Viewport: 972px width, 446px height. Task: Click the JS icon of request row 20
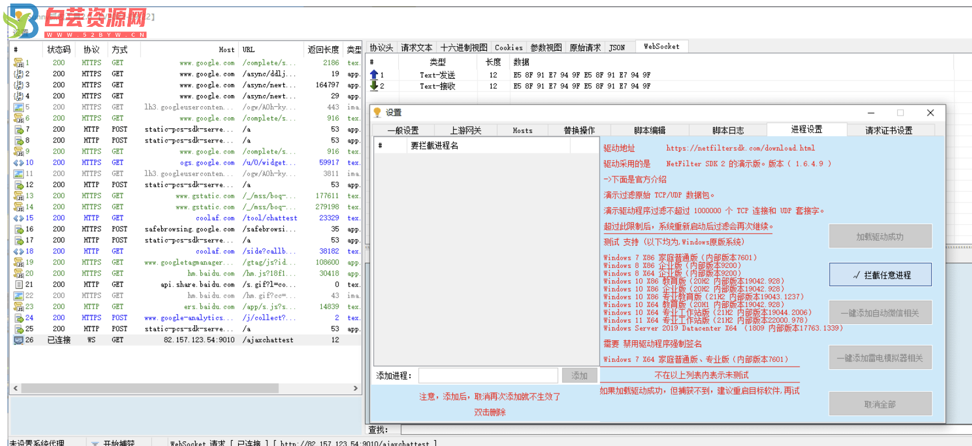click(x=19, y=274)
